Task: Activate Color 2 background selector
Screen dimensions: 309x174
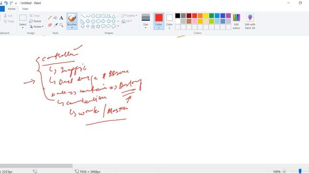Action: (169, 21)
